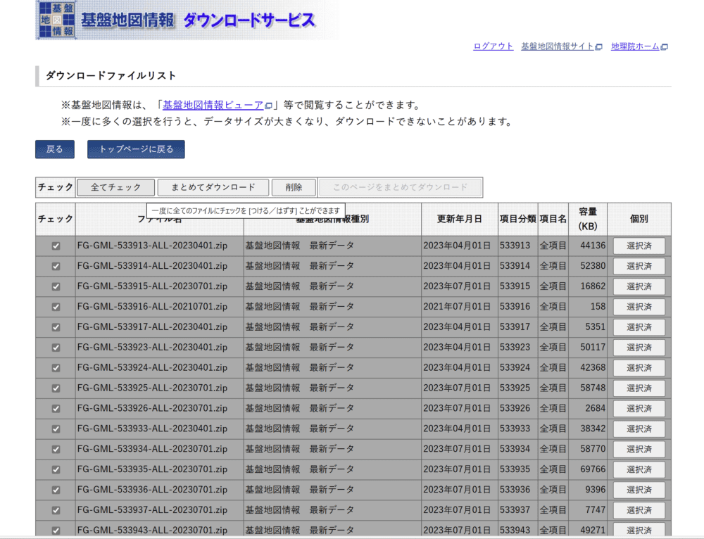Click the size value 158
Screen dimensions: 704x539
[x=598, y=307]
